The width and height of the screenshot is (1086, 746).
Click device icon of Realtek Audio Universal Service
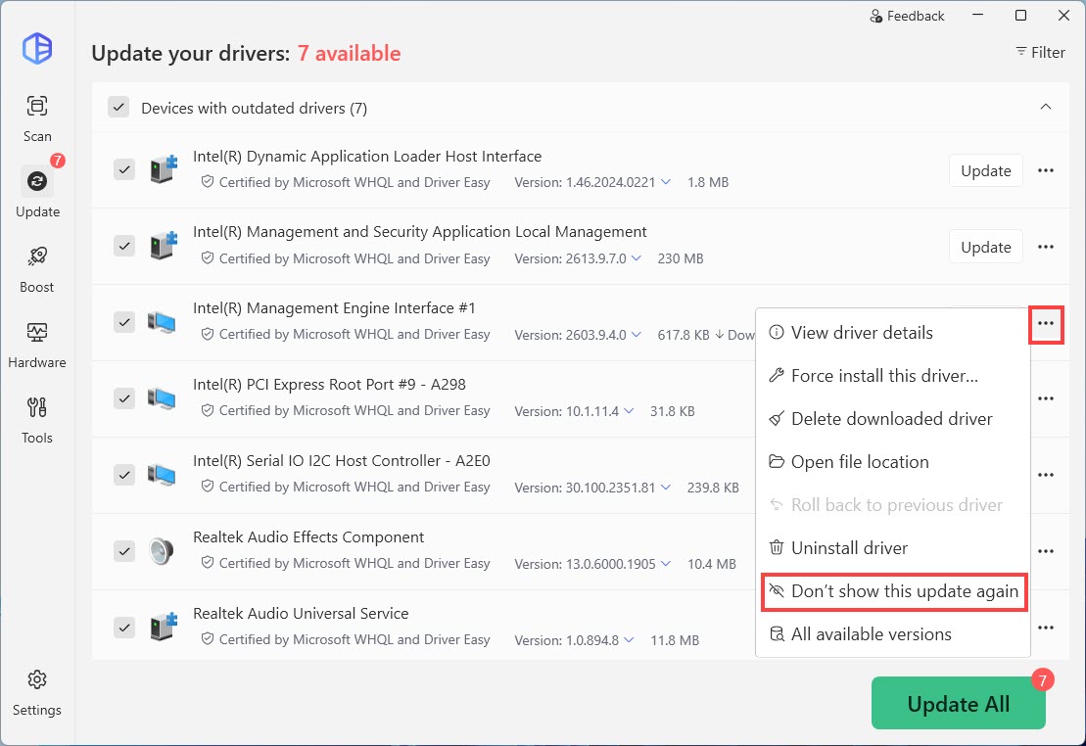163,627
